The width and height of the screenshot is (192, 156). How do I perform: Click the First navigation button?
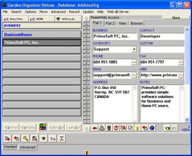click(11, 128)
